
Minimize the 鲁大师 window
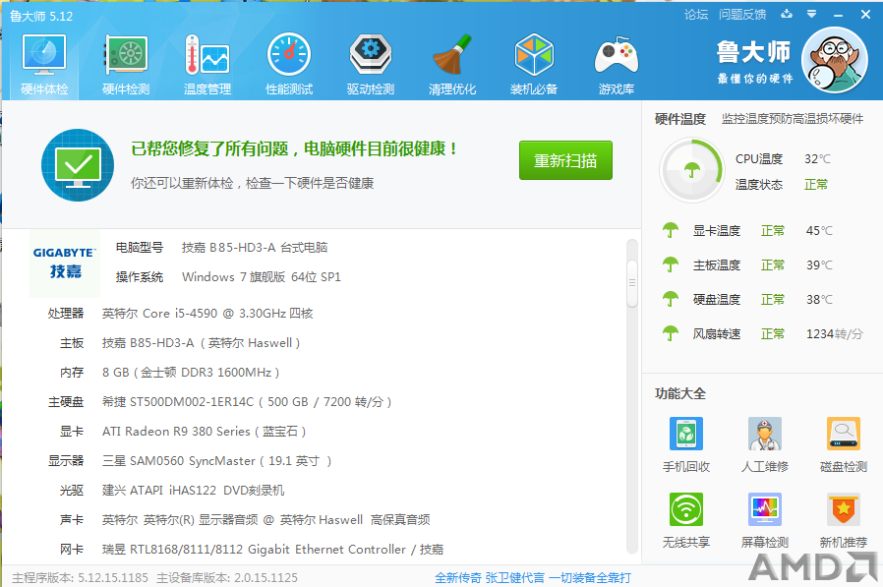point(838,15)
